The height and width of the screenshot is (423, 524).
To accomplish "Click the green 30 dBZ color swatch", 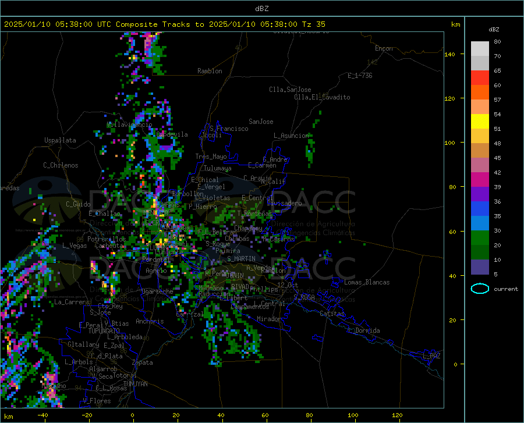I will coord(480,237).
